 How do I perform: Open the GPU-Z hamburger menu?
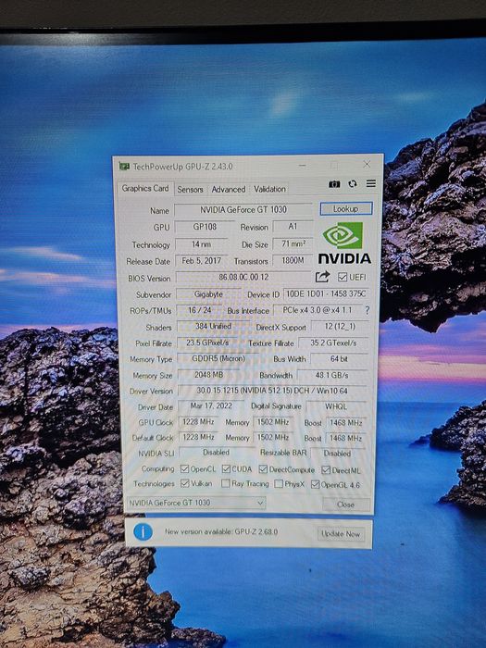pos(370,183)
